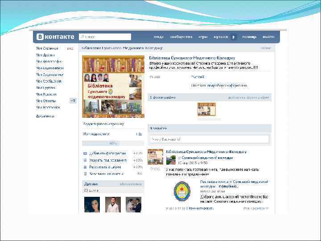Click 'обновления' in the Друзья header

pos(131,184)
